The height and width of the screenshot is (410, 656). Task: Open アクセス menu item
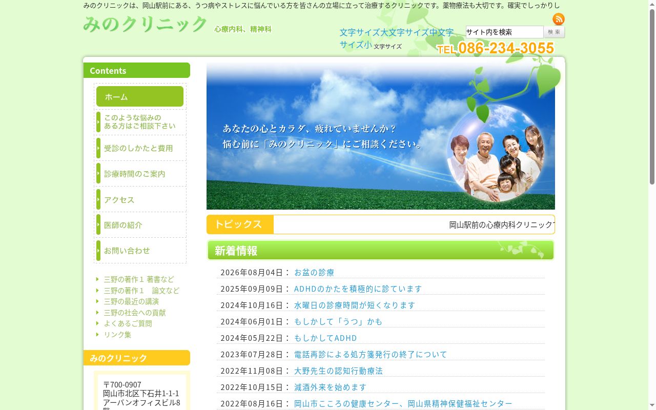click(140, 200)
